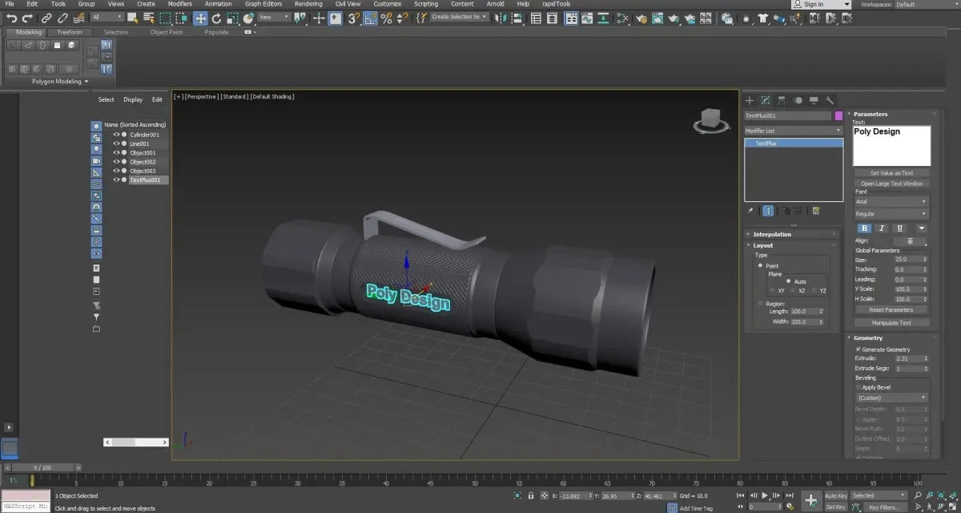Select the Point layout type radio
Image resolution: width=961 pixels, height=513 pixels.
[760, 265]
